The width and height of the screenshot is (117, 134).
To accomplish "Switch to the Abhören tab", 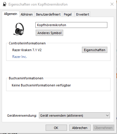I will [27, 14].
